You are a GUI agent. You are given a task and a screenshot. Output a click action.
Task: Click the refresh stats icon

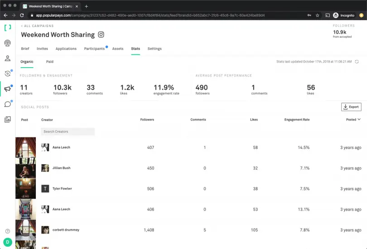357,62
